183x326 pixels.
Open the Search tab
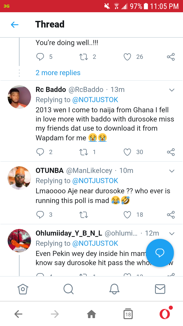pyautogui.click(x=68, y=289)
